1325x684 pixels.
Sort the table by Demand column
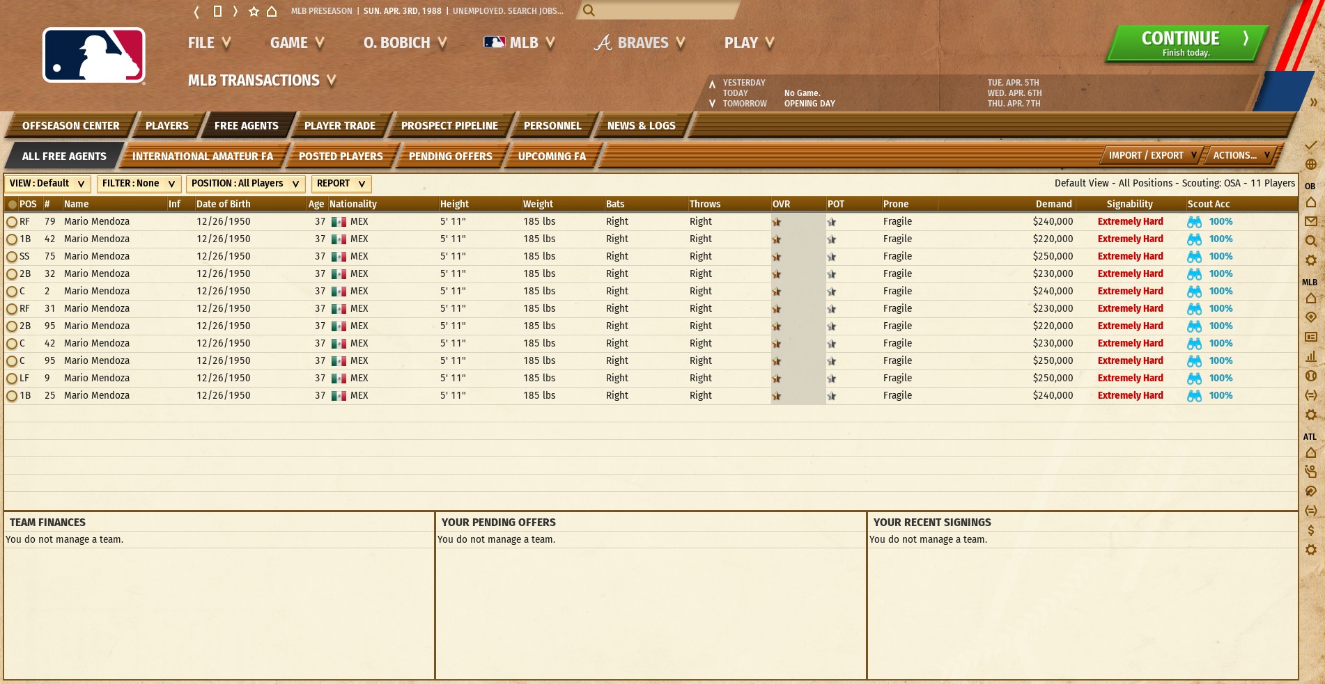pos(1053,204)
